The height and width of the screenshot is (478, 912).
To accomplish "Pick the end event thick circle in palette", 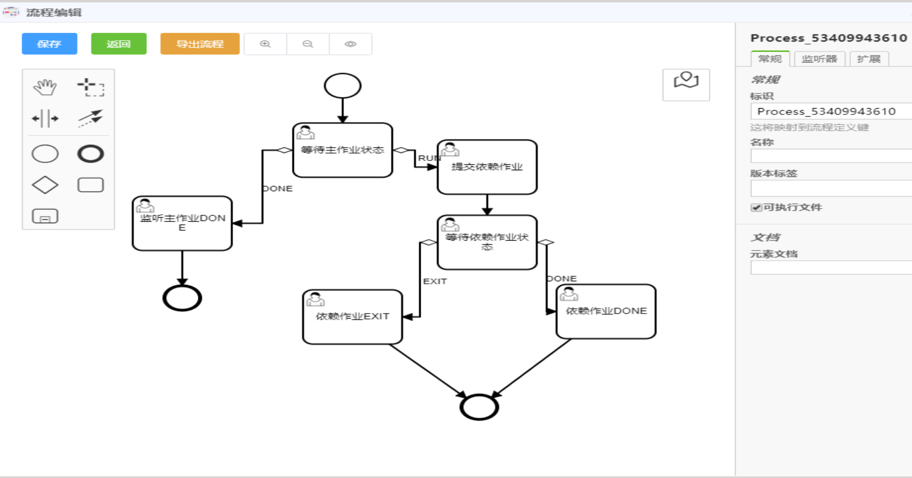I will [91, 154].
